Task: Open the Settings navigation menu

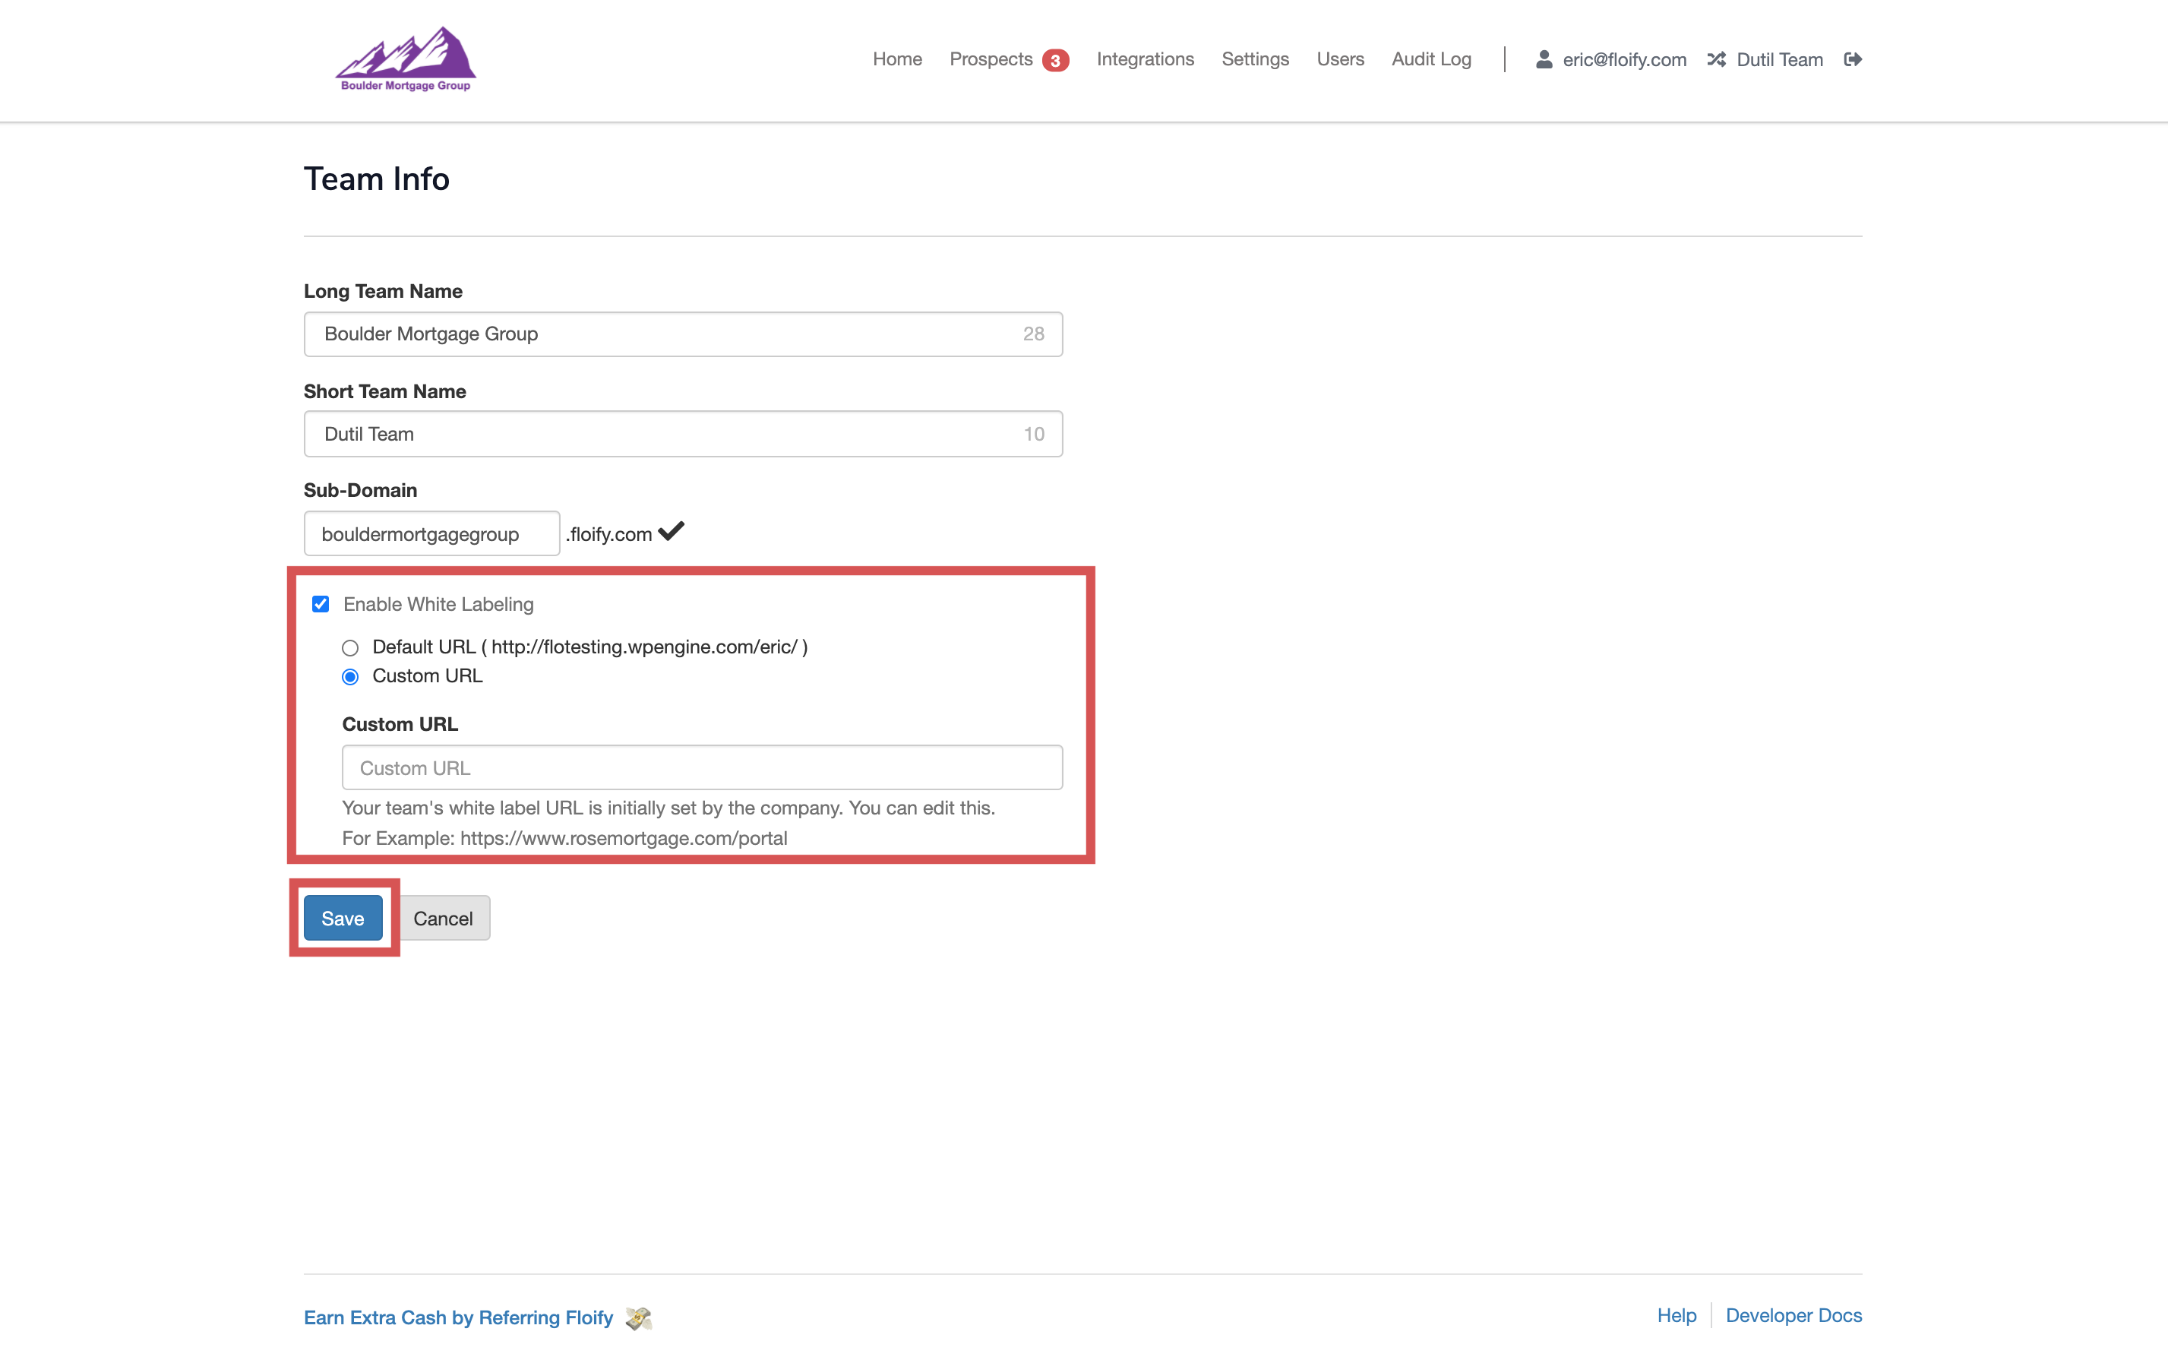Action: [x=1254, y=59]
